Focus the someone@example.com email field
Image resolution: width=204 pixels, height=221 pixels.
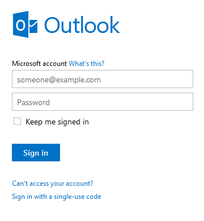point(103,79)
